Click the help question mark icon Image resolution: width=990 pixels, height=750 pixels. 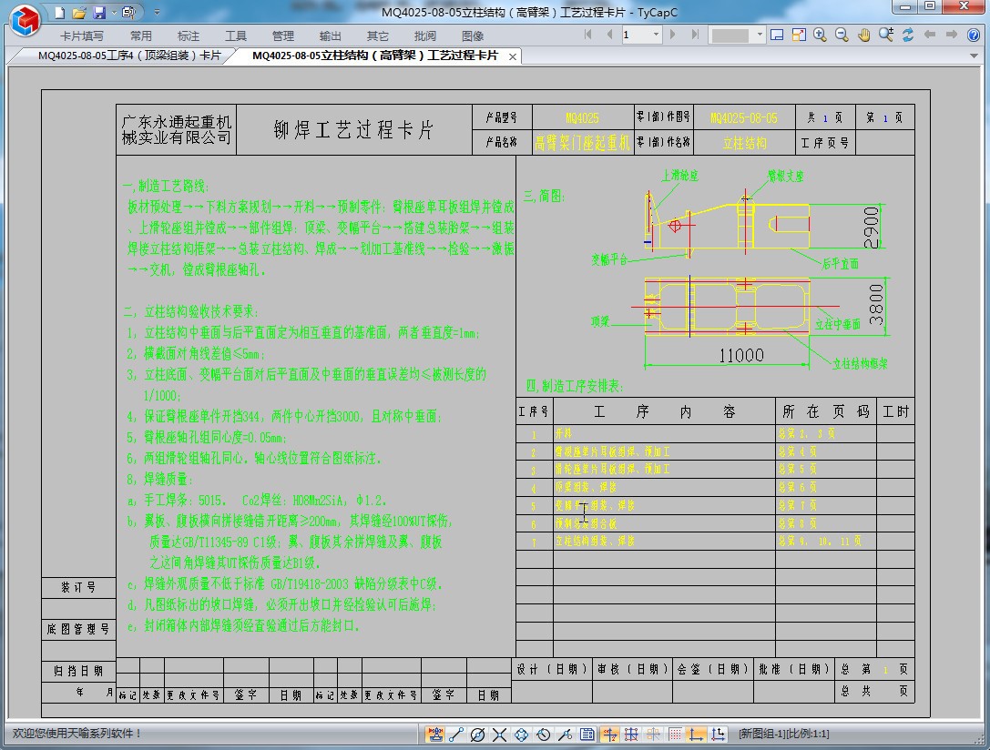[975, 35]
